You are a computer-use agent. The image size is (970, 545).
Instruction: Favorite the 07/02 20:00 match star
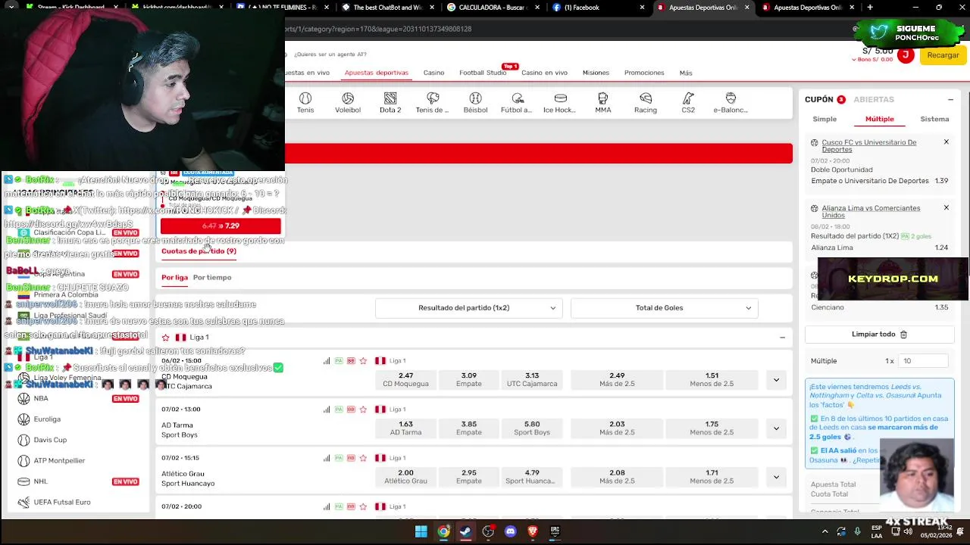click(363, 506)
